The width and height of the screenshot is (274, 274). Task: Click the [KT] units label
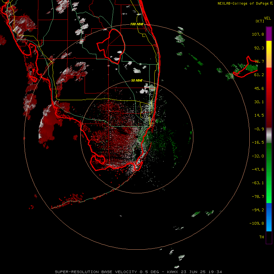click(x=260, y=21)
